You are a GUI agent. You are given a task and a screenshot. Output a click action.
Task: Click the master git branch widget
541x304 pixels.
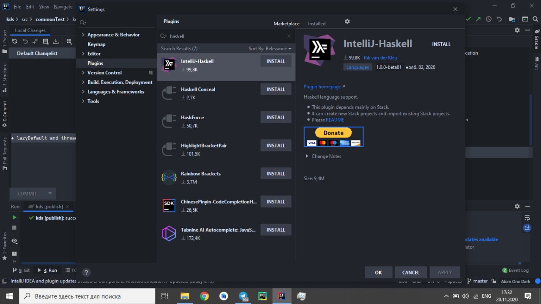click(477, 281)
